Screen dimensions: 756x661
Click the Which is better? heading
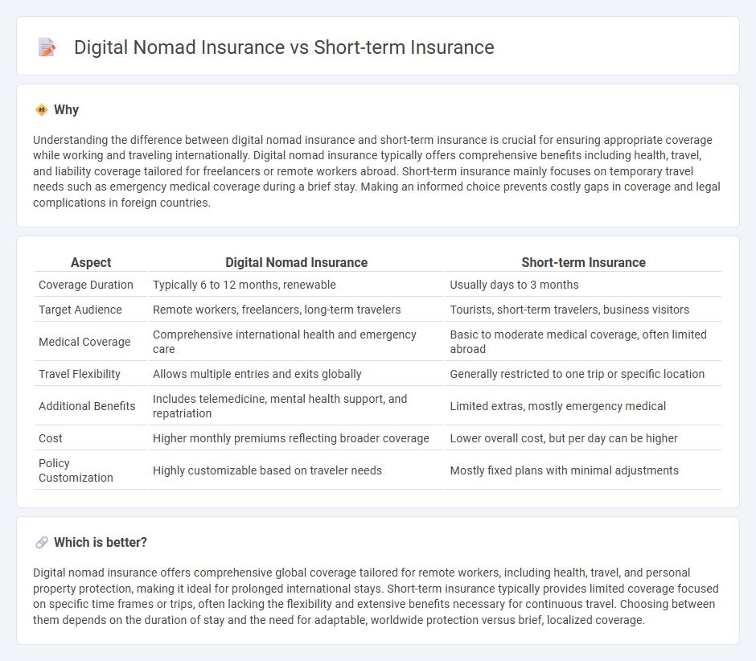tap(101, 543)
